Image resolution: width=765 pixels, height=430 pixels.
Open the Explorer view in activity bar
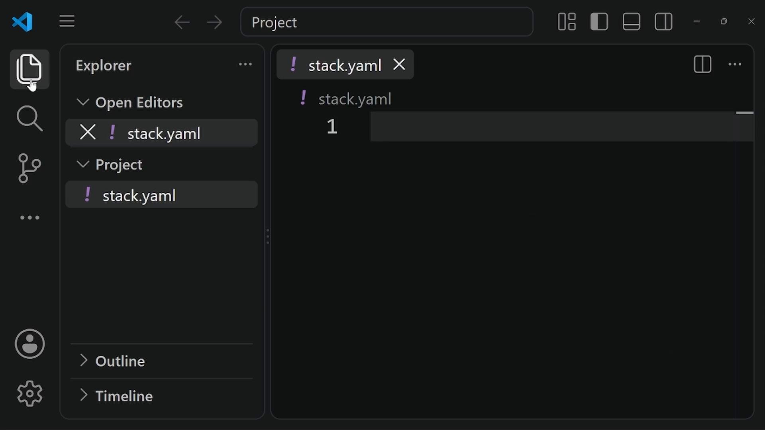tap(29, 69)
